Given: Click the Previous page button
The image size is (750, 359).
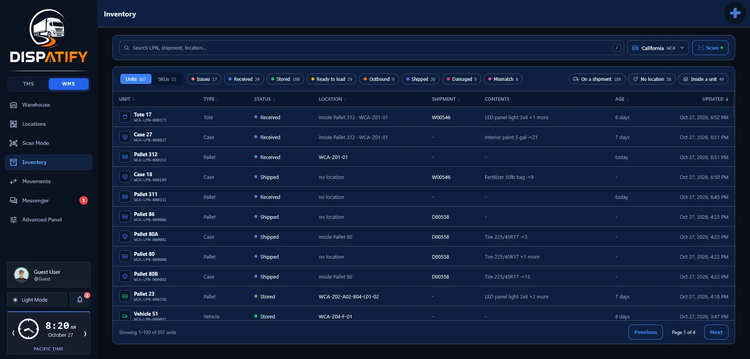Looking at the screenshot, I should point(645,332).
